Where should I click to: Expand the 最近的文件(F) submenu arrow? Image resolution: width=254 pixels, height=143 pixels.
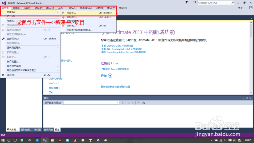(58, 66)
